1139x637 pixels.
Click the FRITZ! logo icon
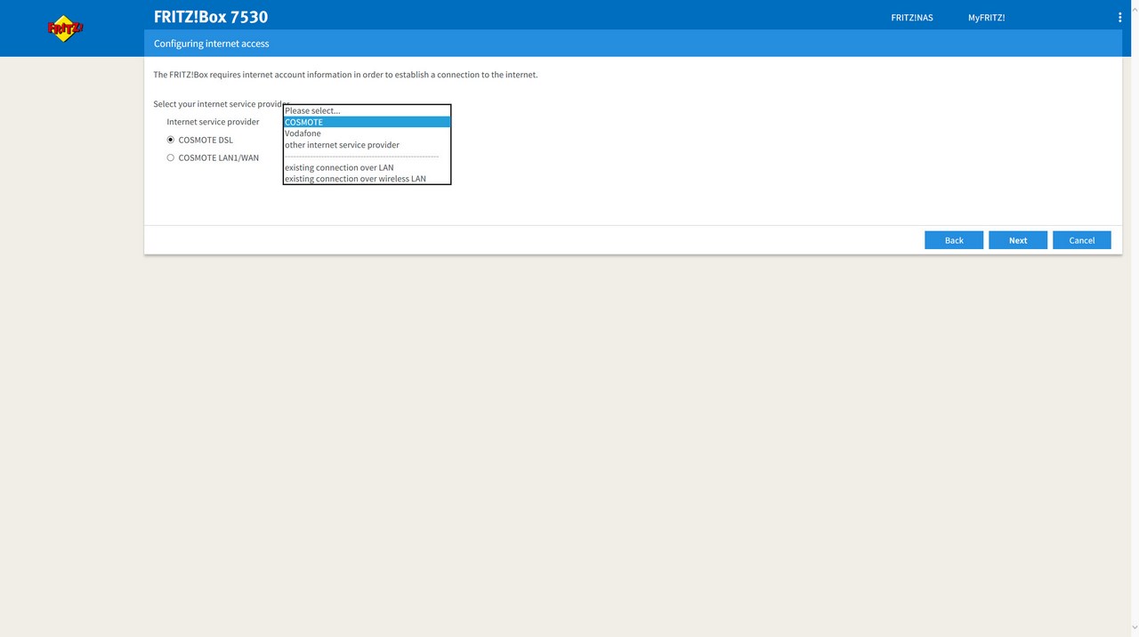(65, 28)
